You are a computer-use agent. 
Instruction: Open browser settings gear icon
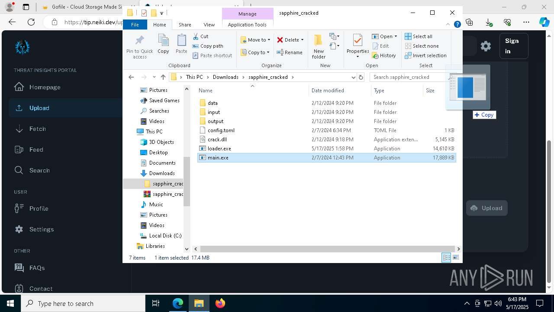coord(486,46)
